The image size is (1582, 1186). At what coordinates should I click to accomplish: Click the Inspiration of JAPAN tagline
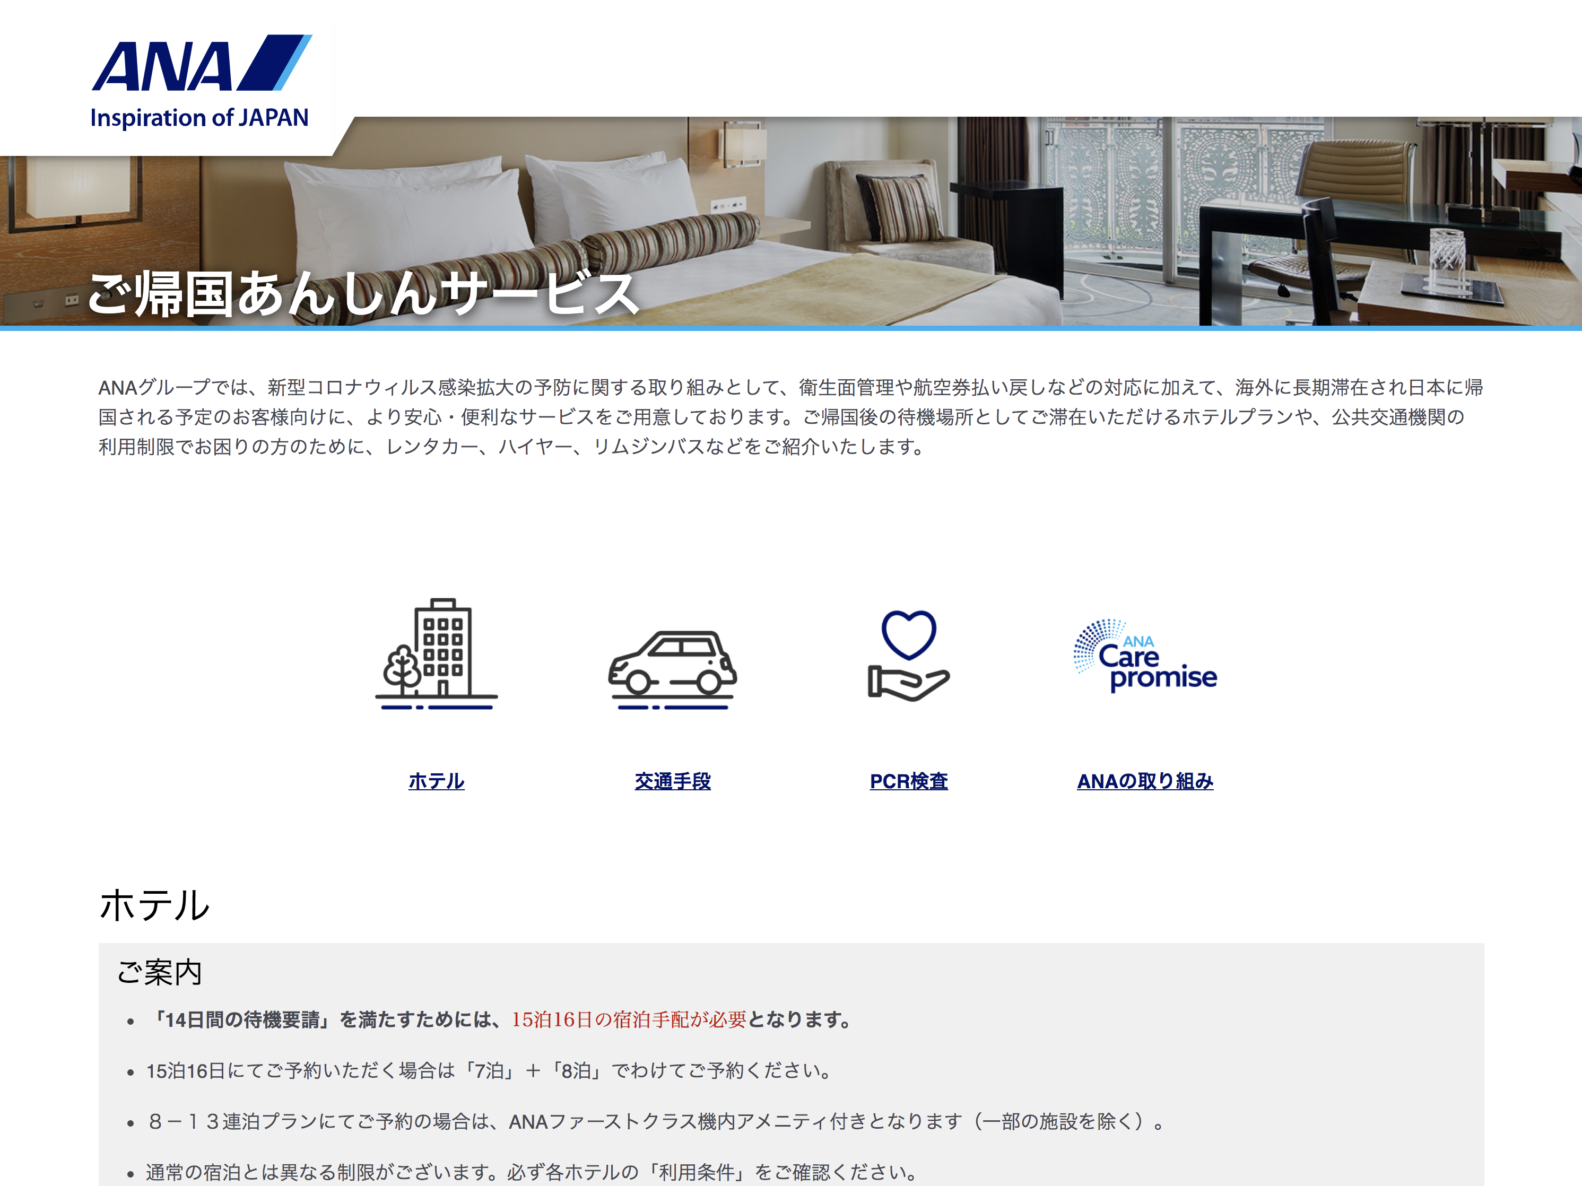click(199, 118)
